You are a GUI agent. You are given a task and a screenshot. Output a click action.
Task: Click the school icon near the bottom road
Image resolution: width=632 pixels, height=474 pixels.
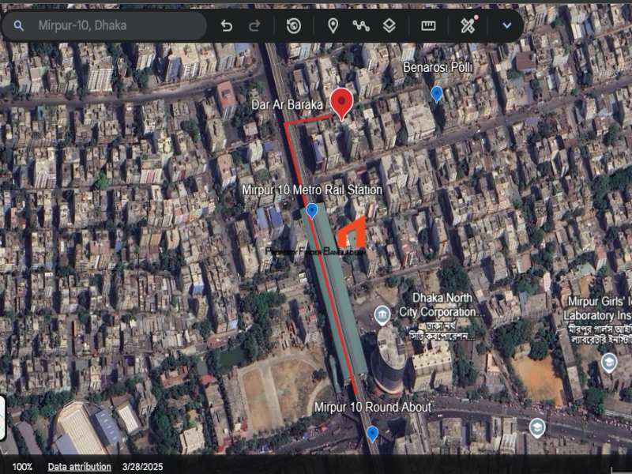[x=537, y=428]
